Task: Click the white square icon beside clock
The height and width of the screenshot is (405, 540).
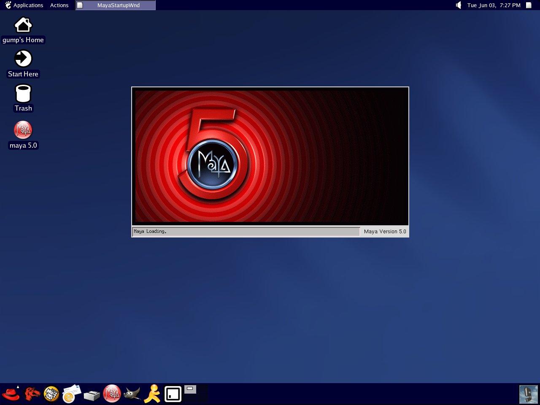Action: click(529, 5)
